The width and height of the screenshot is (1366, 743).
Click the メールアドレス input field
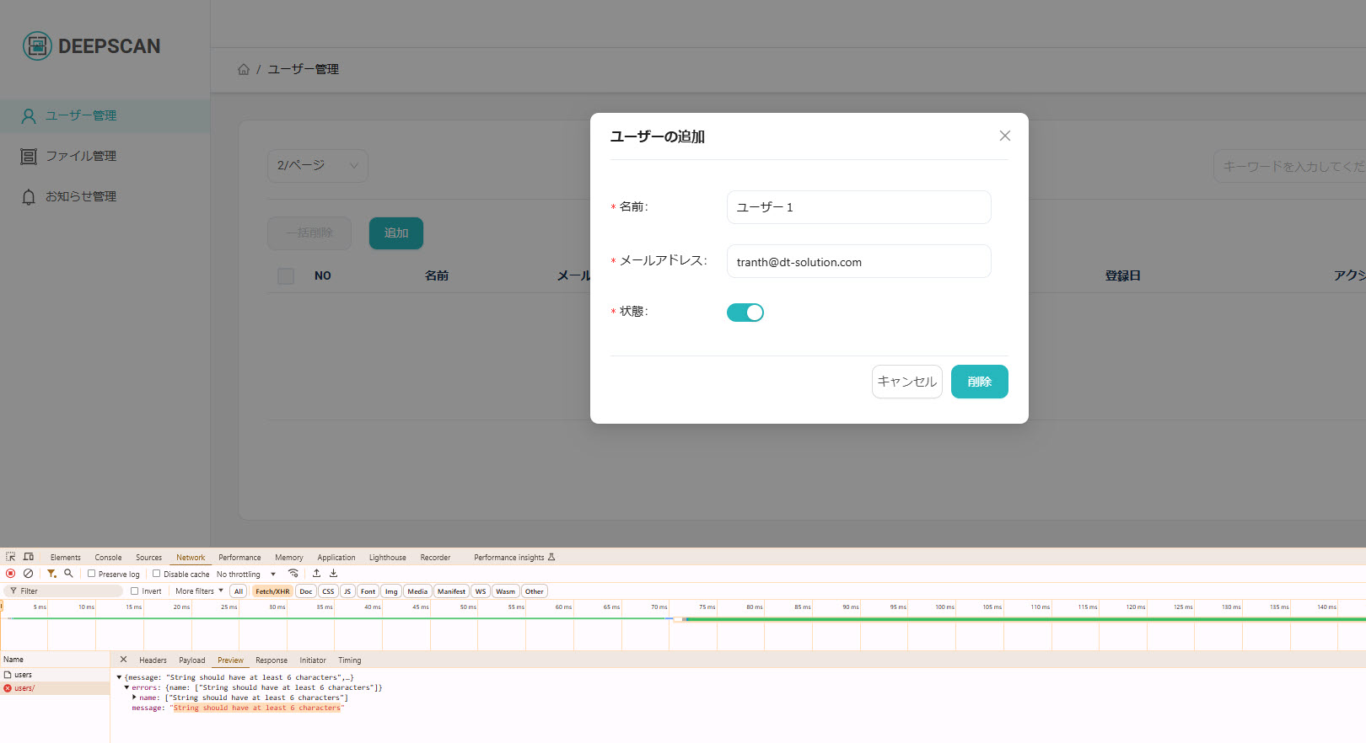[x=858, y=262]
